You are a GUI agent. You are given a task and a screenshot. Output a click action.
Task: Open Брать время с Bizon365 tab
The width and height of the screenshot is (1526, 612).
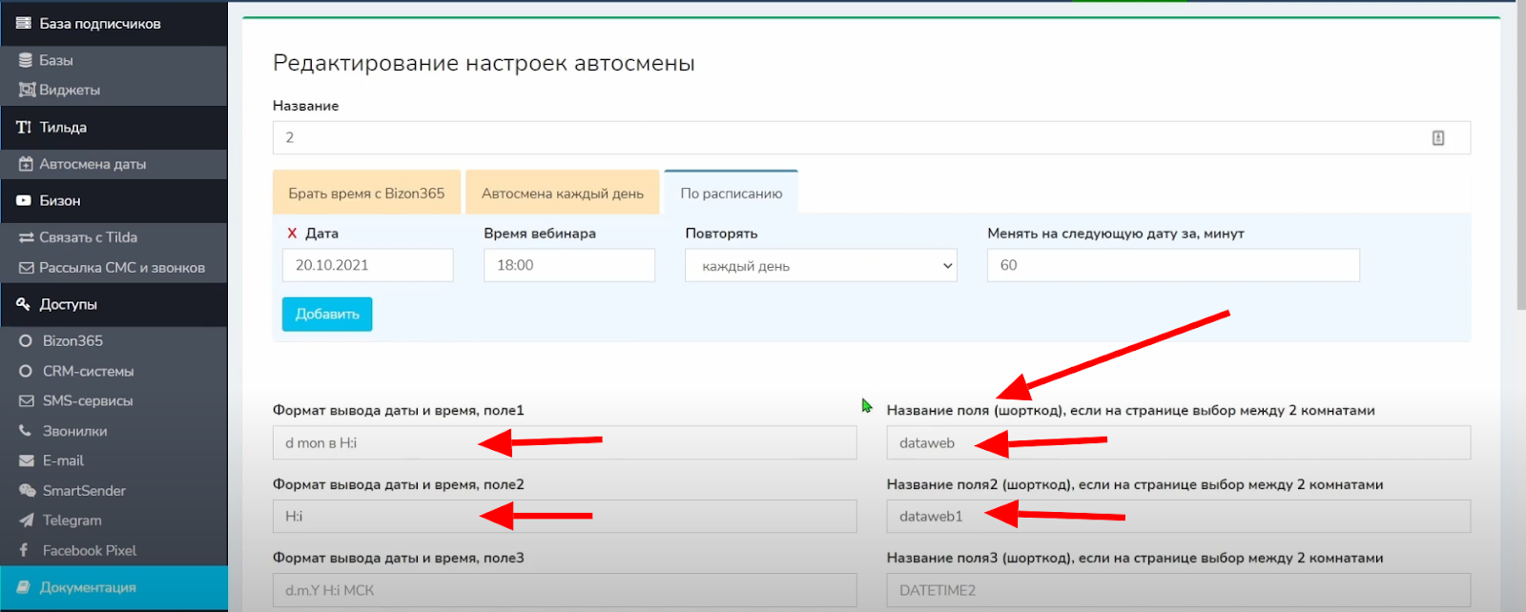click(x=366, y=194)
